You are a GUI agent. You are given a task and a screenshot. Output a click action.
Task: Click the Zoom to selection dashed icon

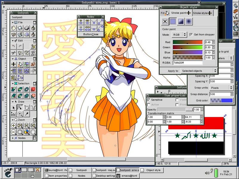pyautogui.click(x=33, y=132)
